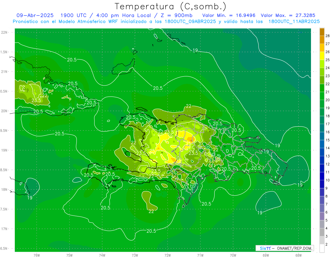Click the "24" label on the color scale
This screenshot has height=259, width=335.
tap(328, 68)
